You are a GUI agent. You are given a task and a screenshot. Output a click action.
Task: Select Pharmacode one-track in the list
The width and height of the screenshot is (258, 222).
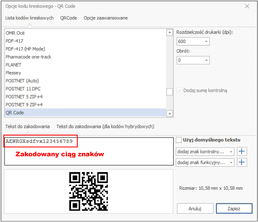[x=86, y=57]
